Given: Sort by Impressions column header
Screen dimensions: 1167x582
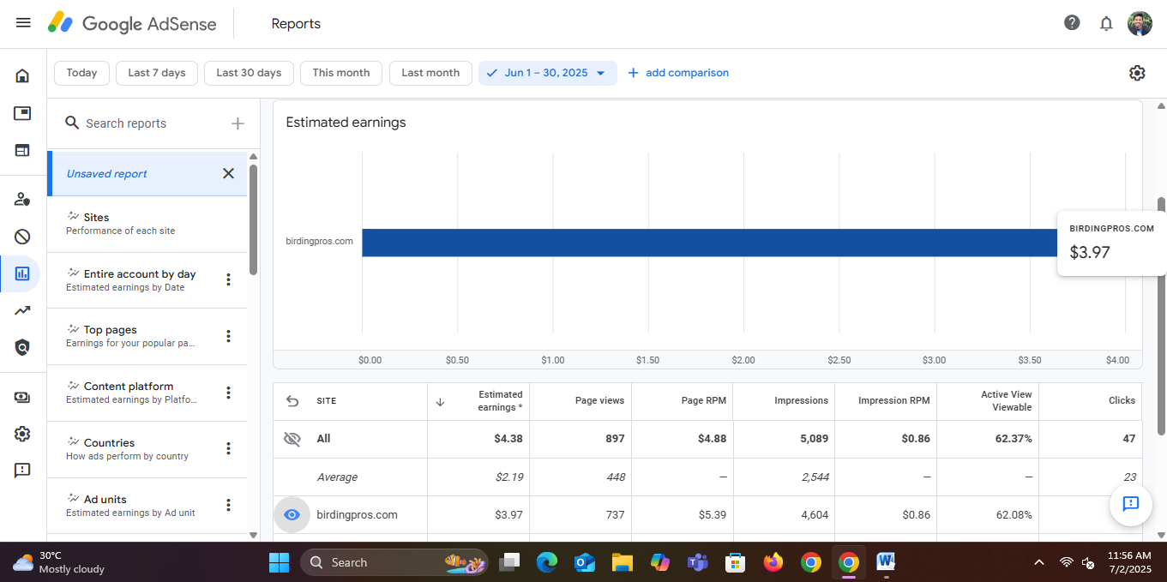Looking at the screenshot, I should 801,400.
